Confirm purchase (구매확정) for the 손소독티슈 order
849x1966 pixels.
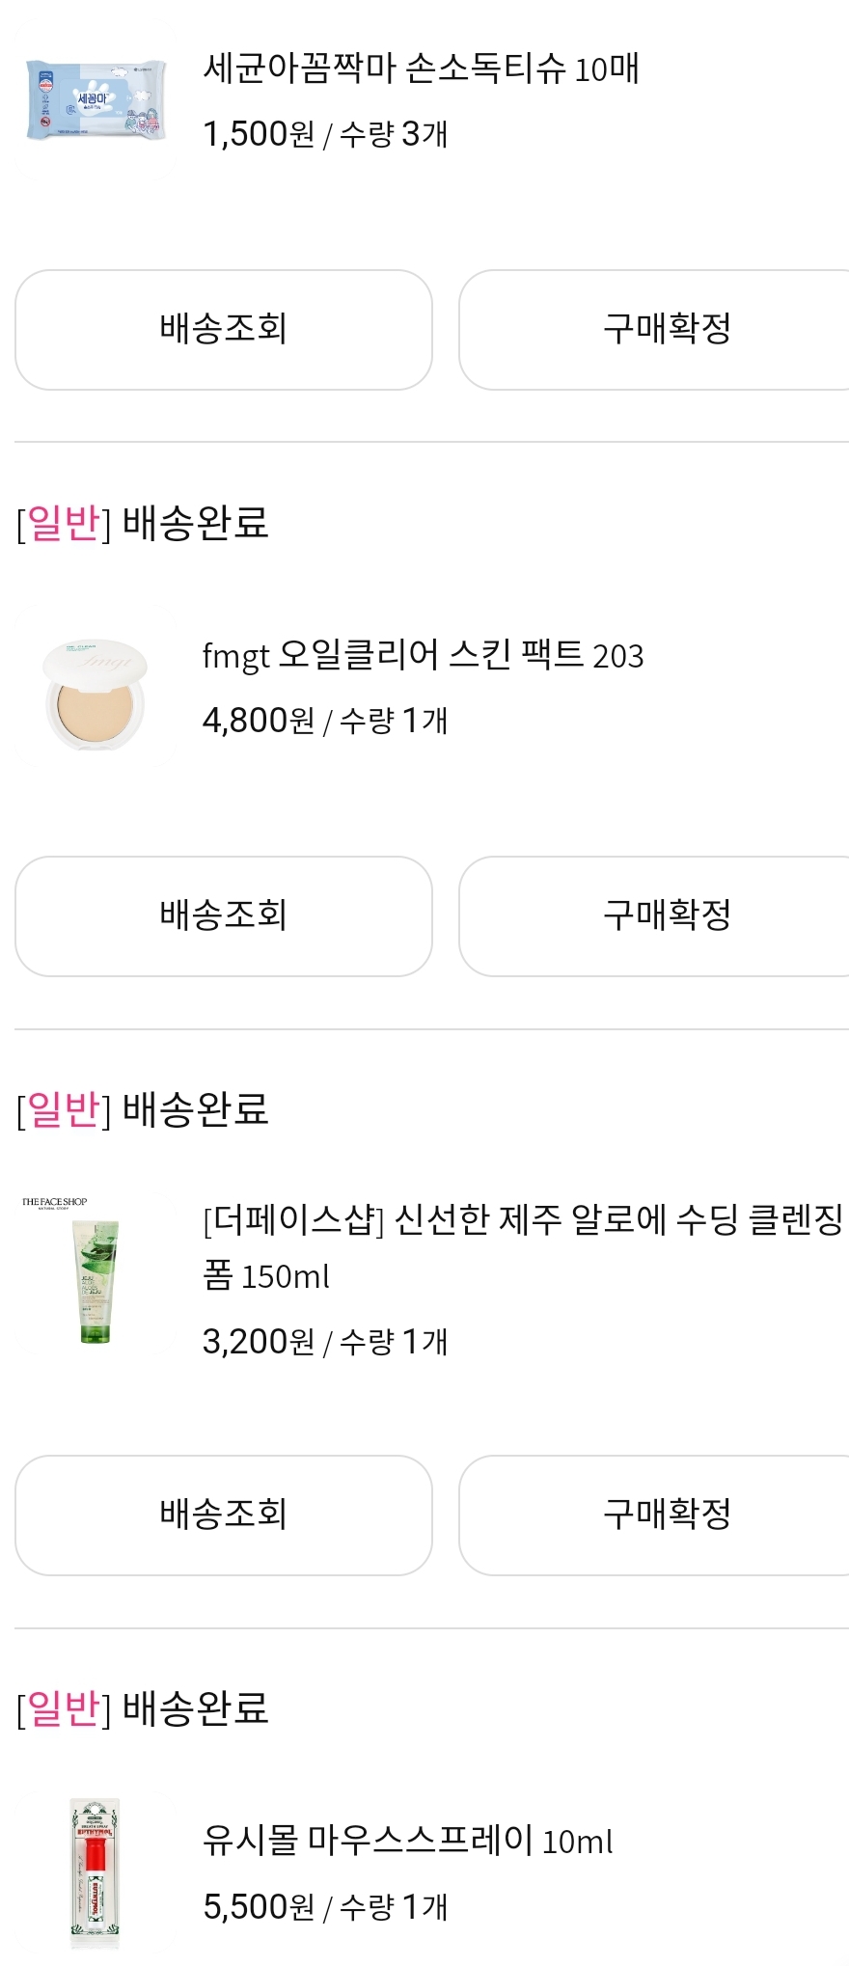point(666,330)
